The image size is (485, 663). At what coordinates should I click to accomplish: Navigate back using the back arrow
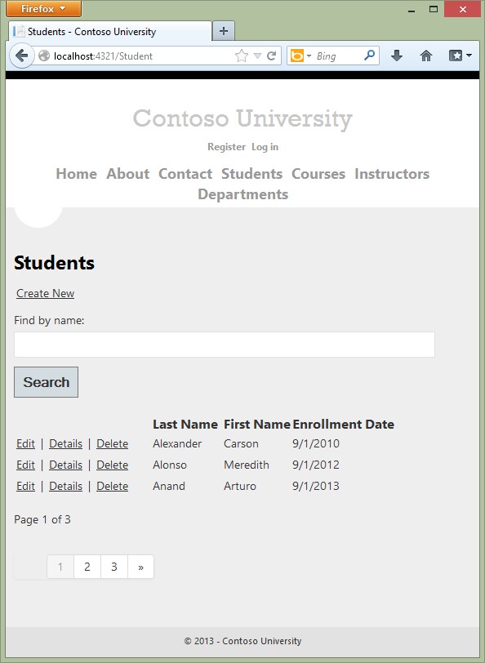[x=22, y=56]
